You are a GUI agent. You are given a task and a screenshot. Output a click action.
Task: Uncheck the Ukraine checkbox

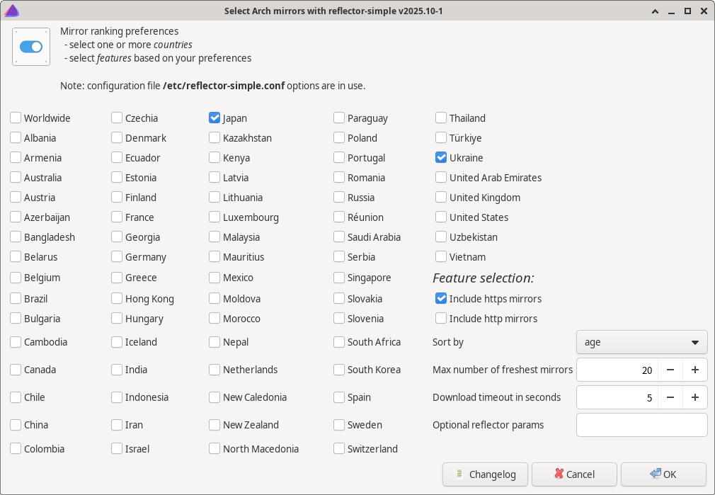[x=441, y=158]
